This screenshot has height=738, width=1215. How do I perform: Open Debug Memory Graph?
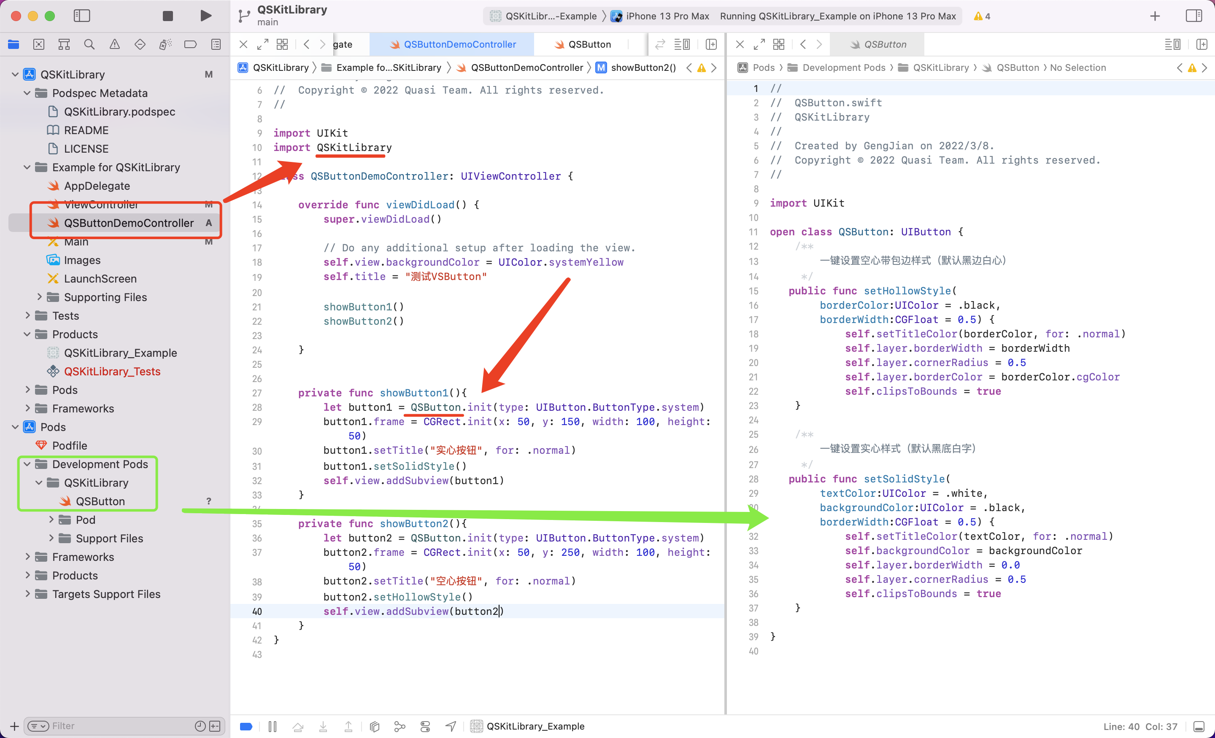[400, 726]
